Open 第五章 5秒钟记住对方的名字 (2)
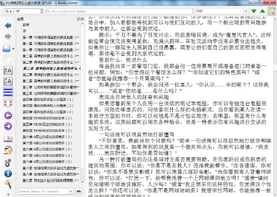277x197 pixels. (47, 125)
